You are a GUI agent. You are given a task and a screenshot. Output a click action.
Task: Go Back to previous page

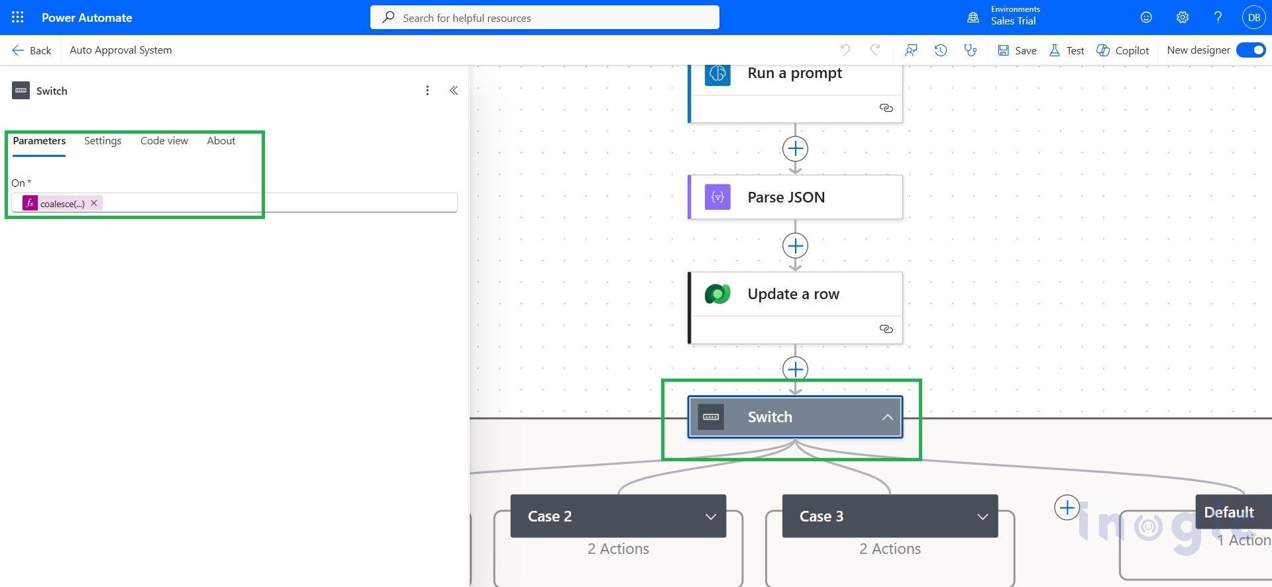31,50
